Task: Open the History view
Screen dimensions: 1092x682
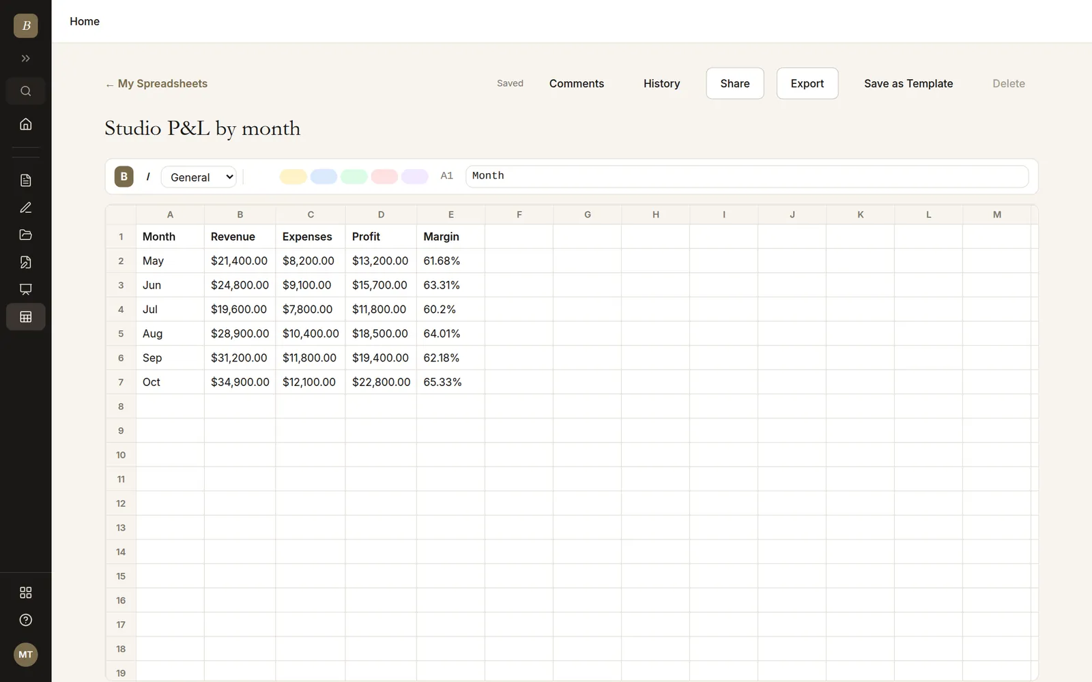Action: (x=661, y=84)
